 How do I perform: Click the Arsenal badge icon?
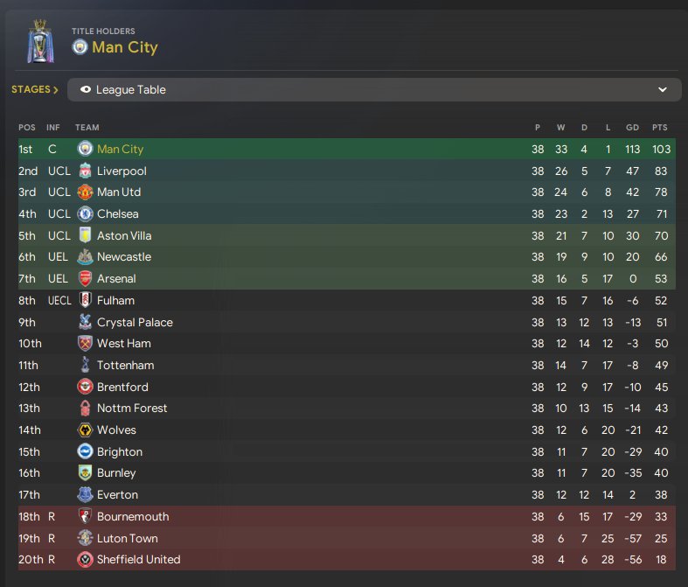point(85,279)
